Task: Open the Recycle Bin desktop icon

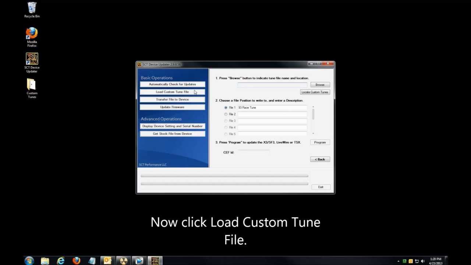Action: pyautogui.click(x=32, y=10)
